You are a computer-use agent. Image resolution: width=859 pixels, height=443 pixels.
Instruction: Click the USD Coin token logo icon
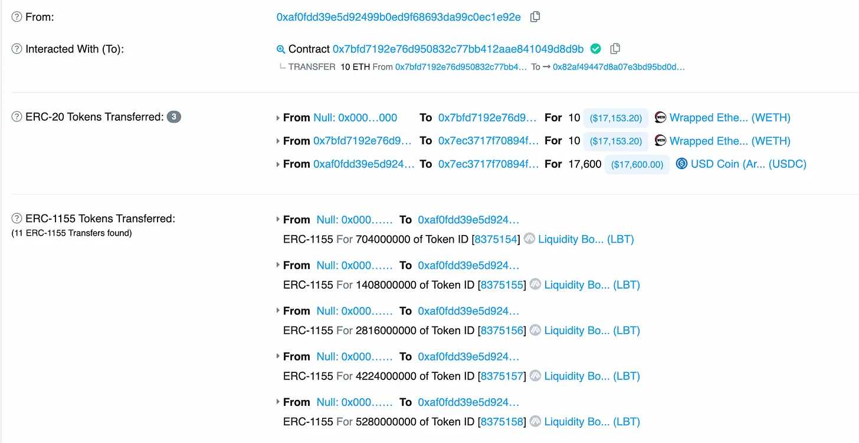click(x=681, y=164)
